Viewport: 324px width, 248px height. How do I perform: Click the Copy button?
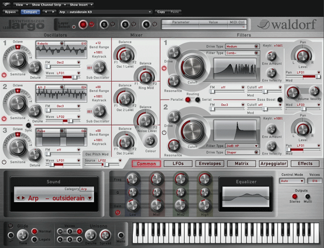tap(161, 12)
